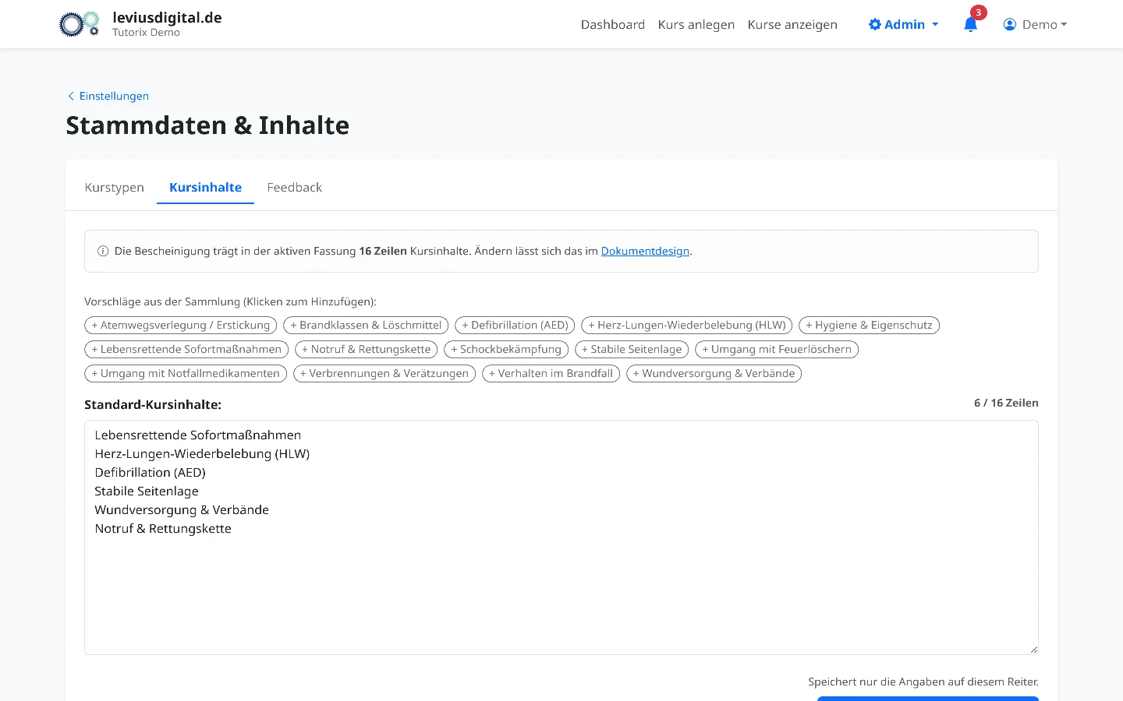Viewport: 1123px width, 701px height.
Task: Click the 'Standard-Kursinhalte:' label
Action: [x=153, y=404]
